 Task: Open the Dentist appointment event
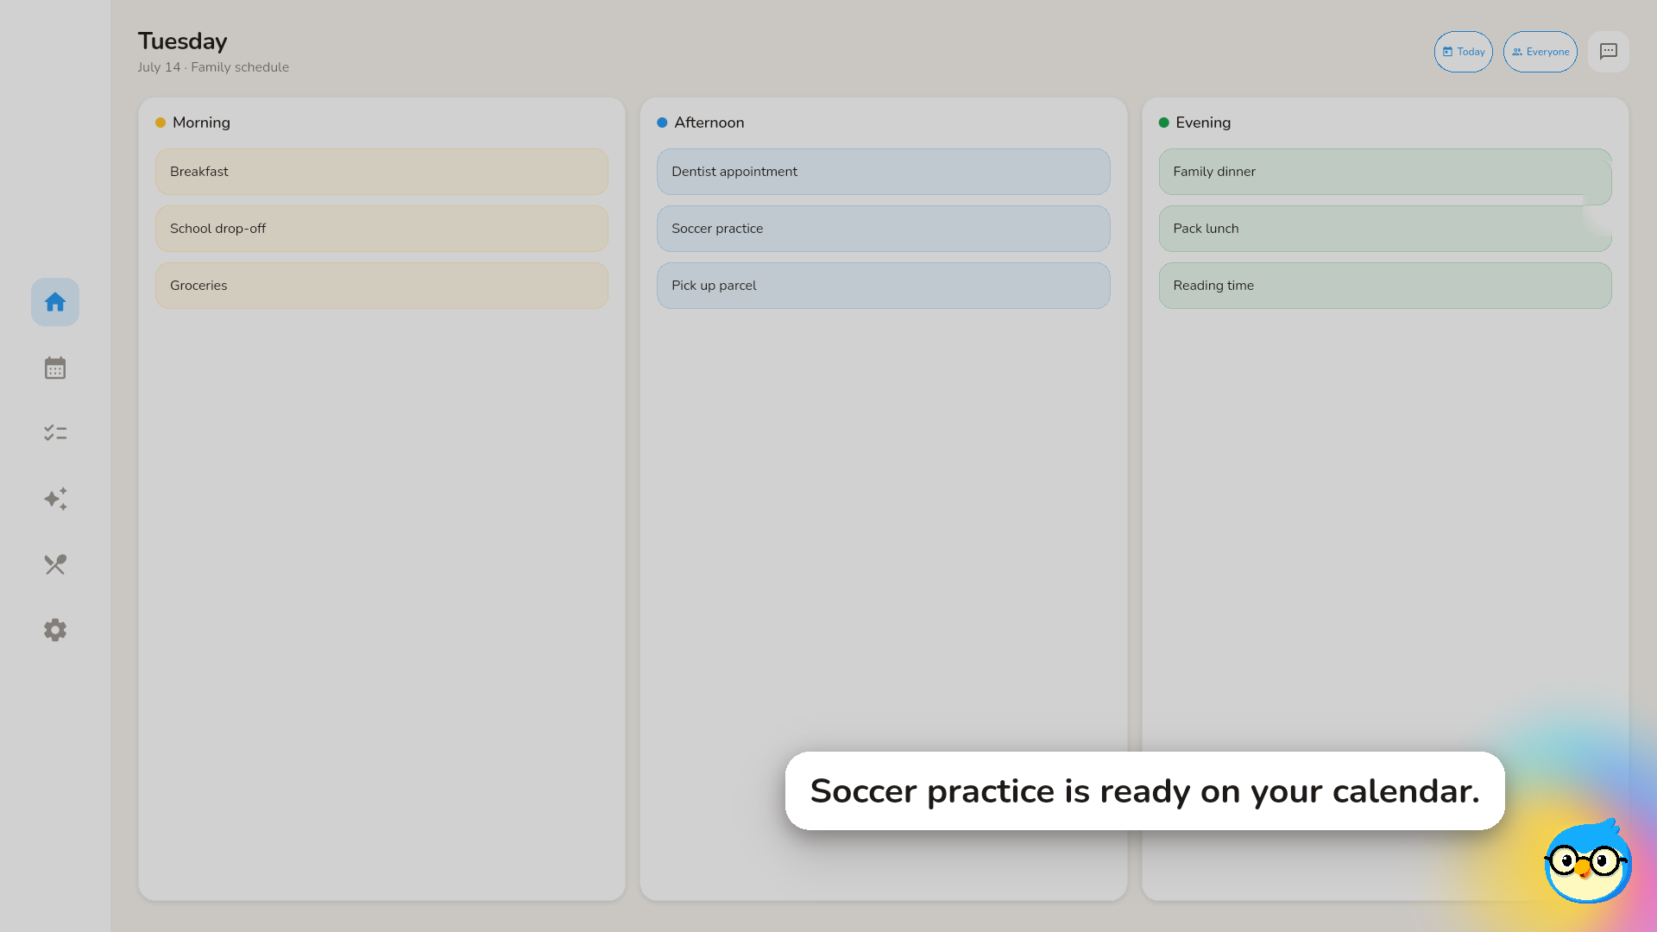click(884, 172)
